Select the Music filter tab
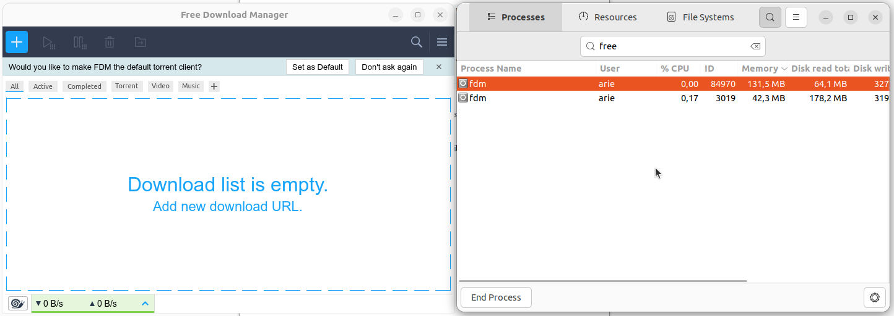The width and height of the screenshot is (894, 316). [191, 86]
